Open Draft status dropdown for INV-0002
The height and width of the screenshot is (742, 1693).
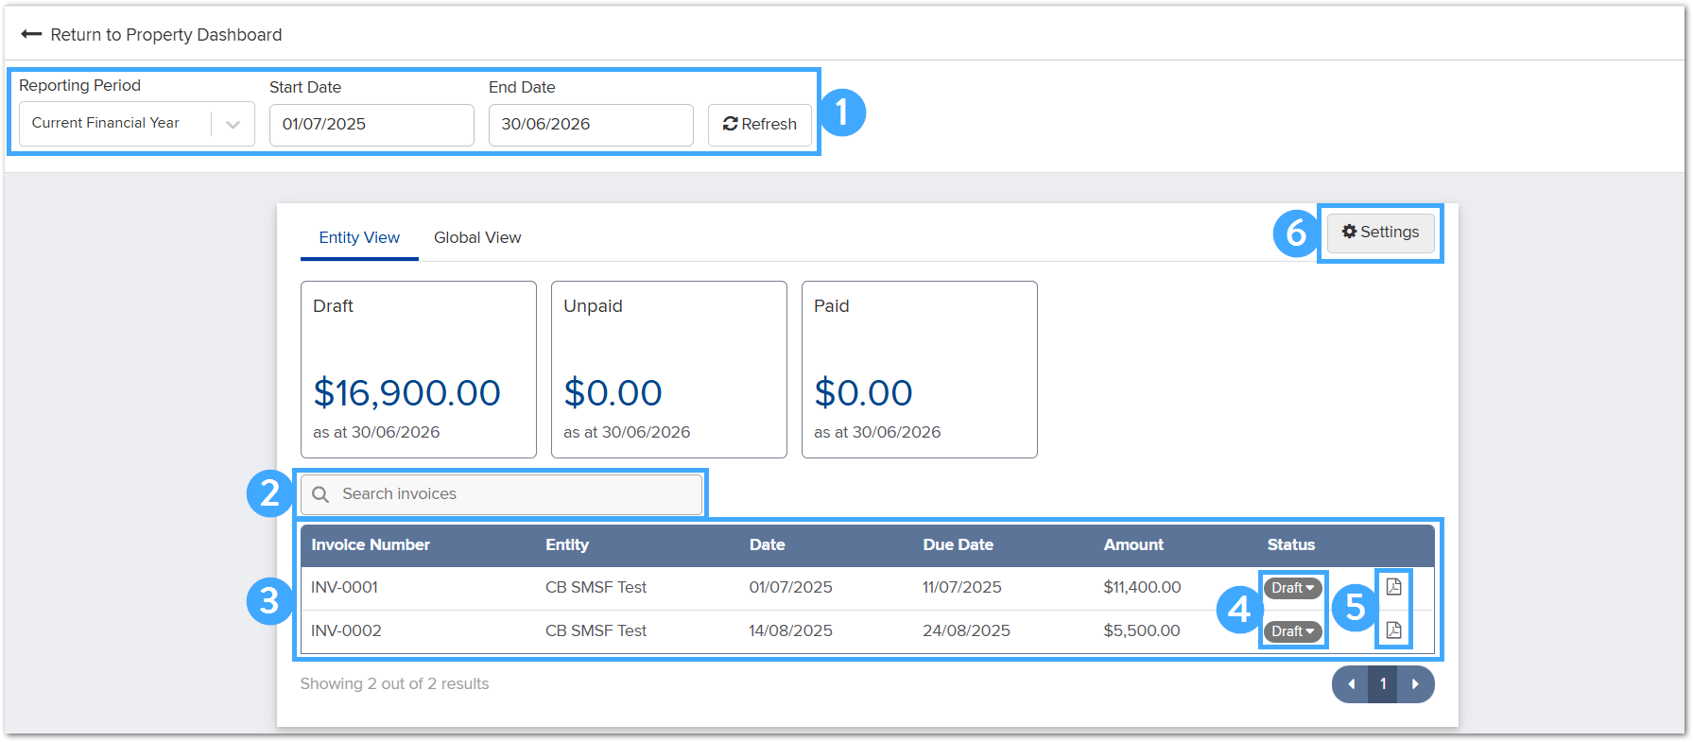pos(1292,631)
